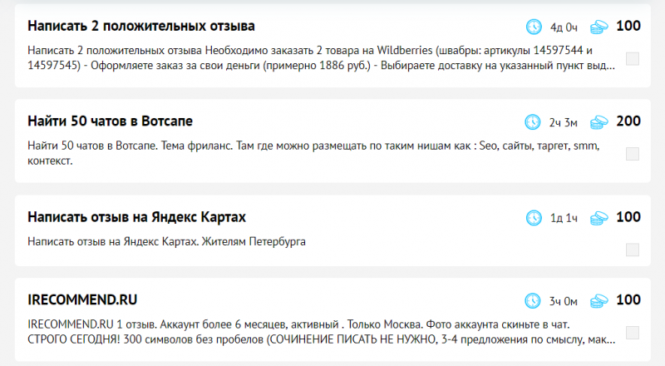Viewport: 665px width, 366px height.
Task: Open the task titled Написать отзыв на Яндекс Картах
Action: (x=136, y=217)
